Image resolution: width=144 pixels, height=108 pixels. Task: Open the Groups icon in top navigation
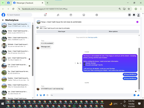coord(97,15)
